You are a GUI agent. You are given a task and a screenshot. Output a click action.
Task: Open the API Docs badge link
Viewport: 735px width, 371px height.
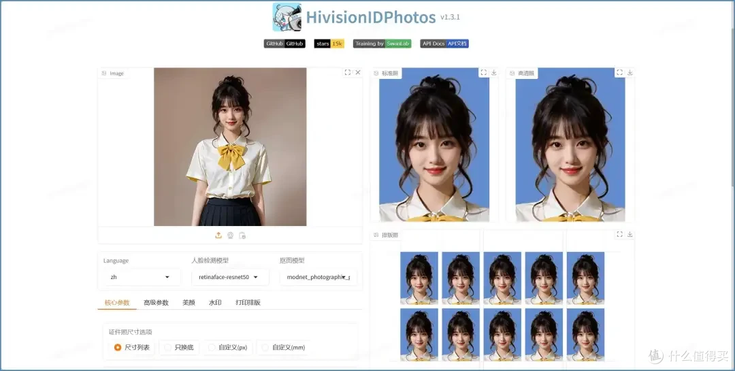pyautogui.click(x=444, y=44)
